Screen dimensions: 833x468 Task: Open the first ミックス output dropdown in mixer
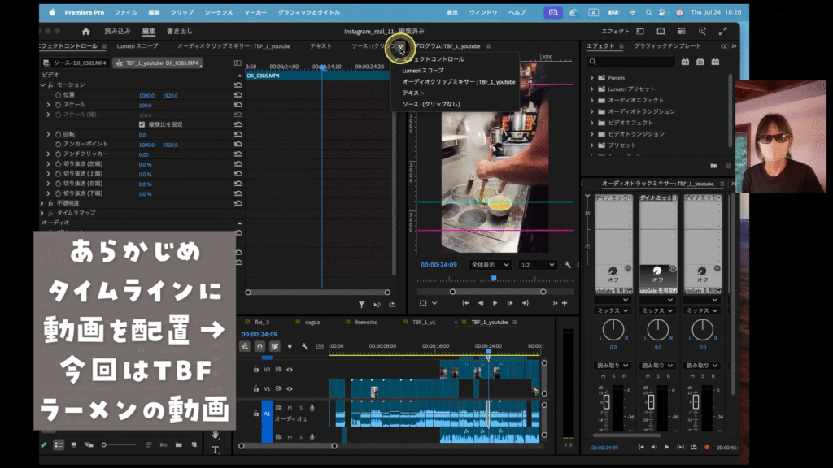pos(613,310)
